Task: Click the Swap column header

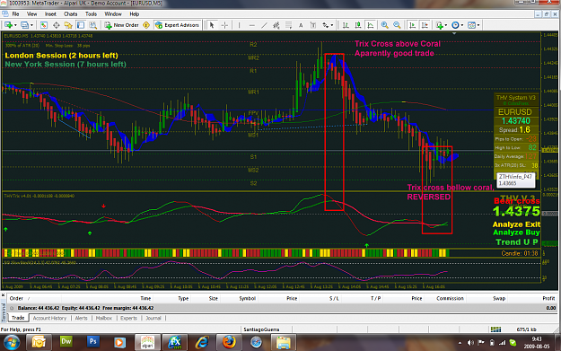Action: tap(499, 298)
